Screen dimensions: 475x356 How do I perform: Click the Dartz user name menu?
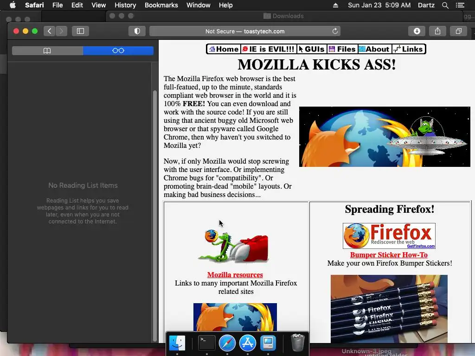[426, 5]
